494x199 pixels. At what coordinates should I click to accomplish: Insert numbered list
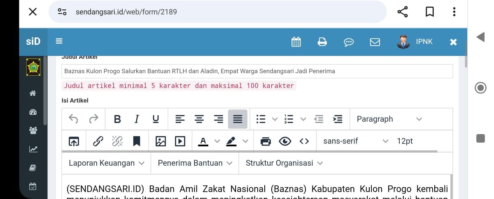pyautogui.click(x=289, y=119)
